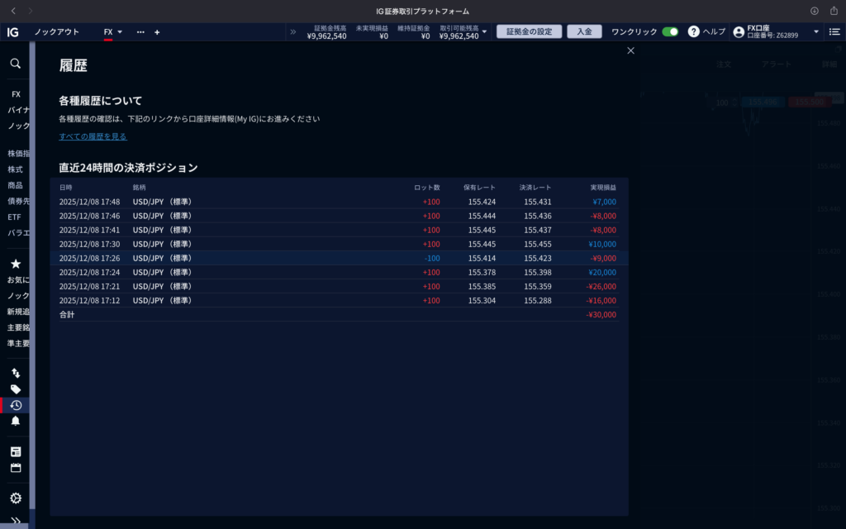Image resolution: width=846 pixels, height=529 pixels.
Task: Open the economic calendar icon
Action: pyautogui.click(x=15, y=468)
